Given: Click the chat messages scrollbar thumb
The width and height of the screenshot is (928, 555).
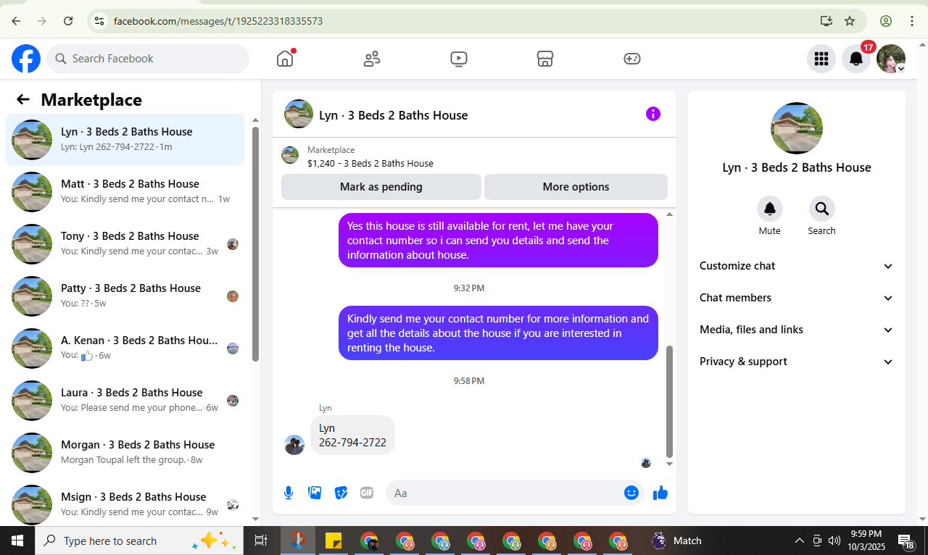Looking at the screenshot, I should coord(669,401).
